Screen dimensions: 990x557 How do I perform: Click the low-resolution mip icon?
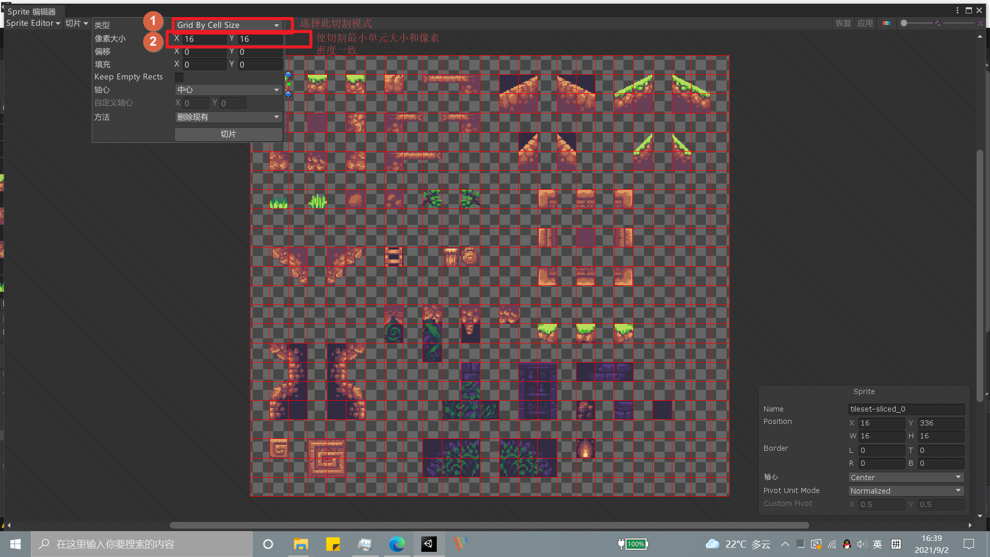[937, 23]
